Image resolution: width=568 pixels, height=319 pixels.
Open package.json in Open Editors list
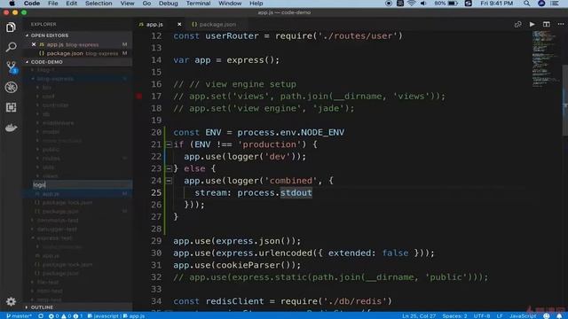[78, 53]
